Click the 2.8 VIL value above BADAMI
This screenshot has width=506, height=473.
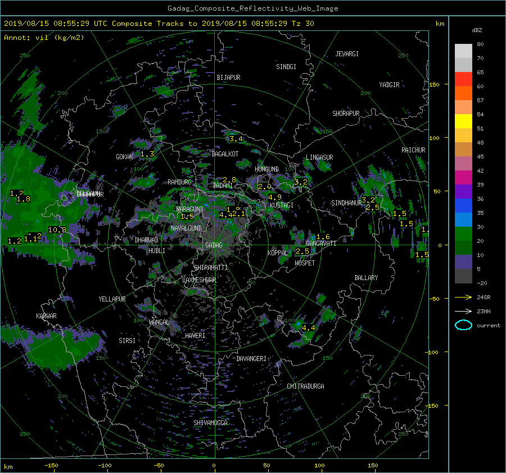click(x=229, y=180)
